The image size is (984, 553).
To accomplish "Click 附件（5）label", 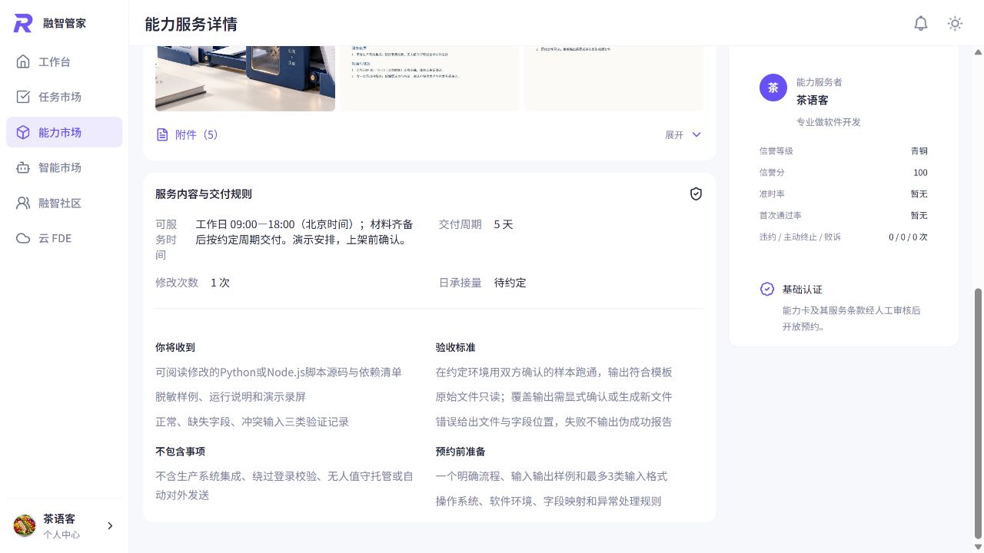I will [x=197, y=134].
